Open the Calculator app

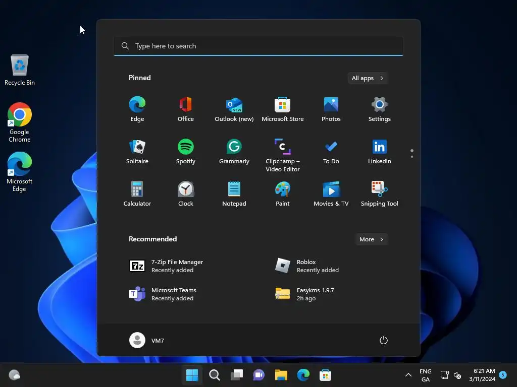coord(137,194)
